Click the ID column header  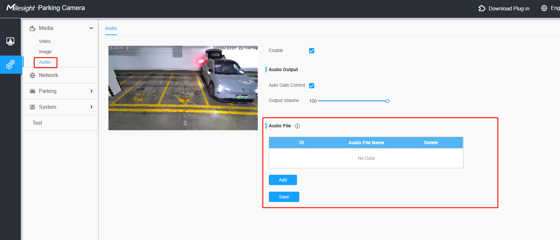[302, 143]
